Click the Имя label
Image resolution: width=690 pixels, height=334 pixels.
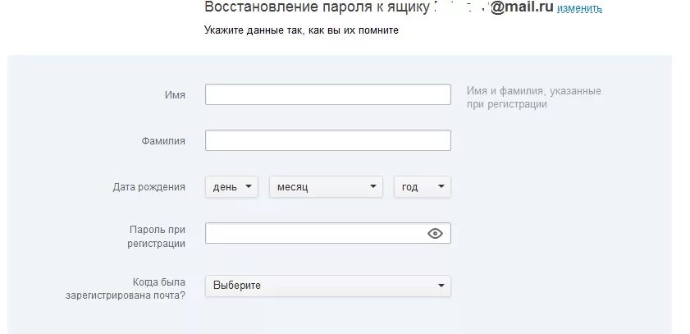175,94
